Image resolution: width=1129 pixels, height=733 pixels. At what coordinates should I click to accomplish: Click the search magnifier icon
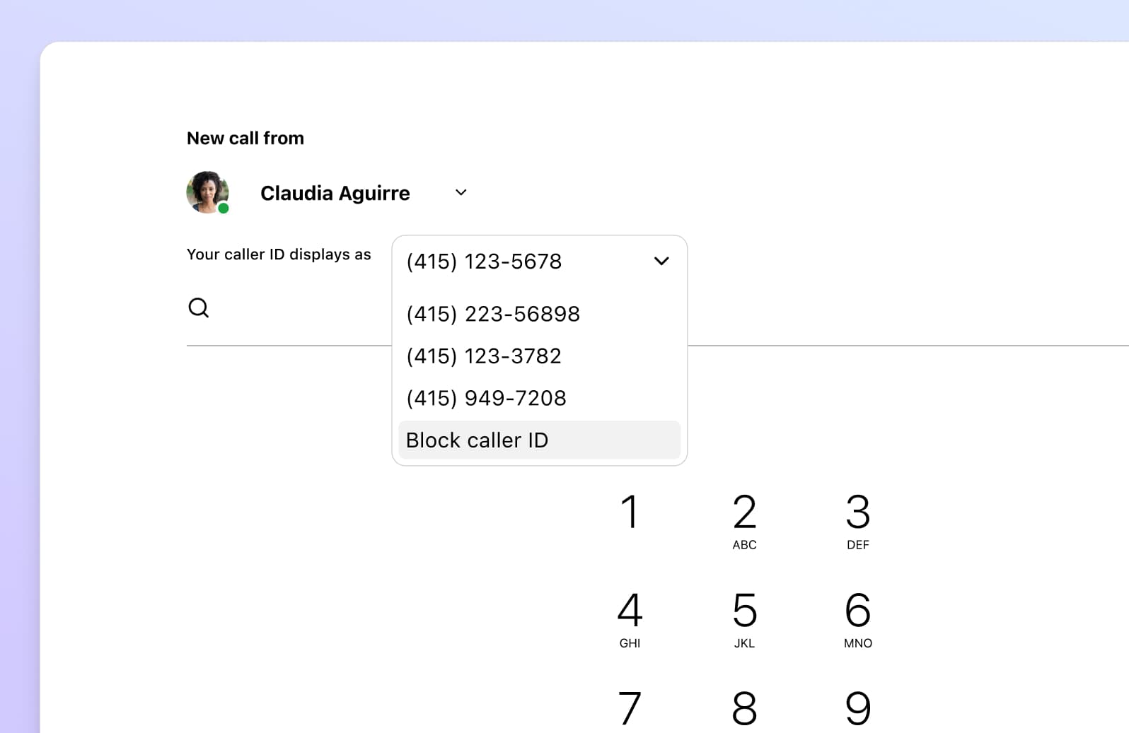[199, 307]
